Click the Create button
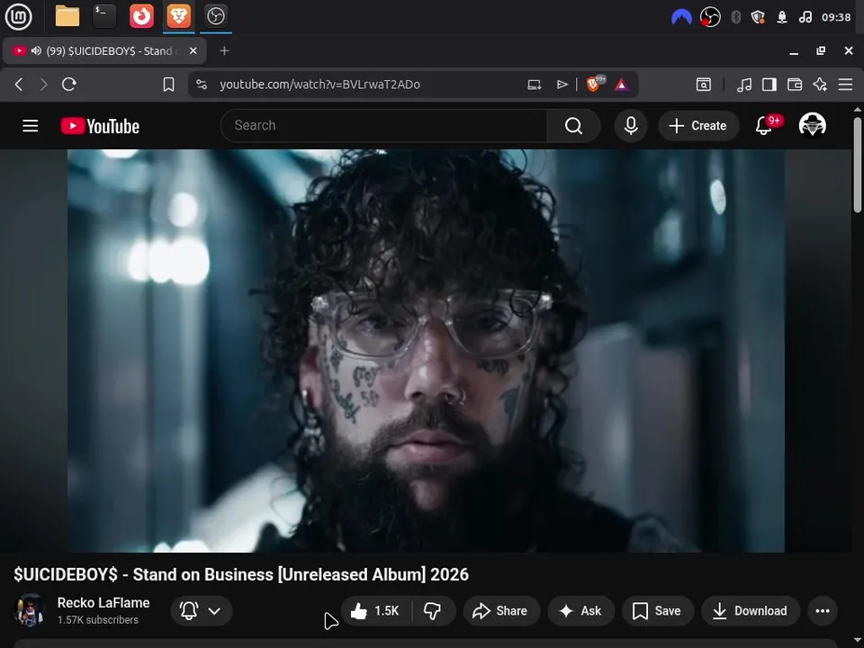Image resolution: width=864 pixels, height=648 pixels. click(x=698, y=126)
